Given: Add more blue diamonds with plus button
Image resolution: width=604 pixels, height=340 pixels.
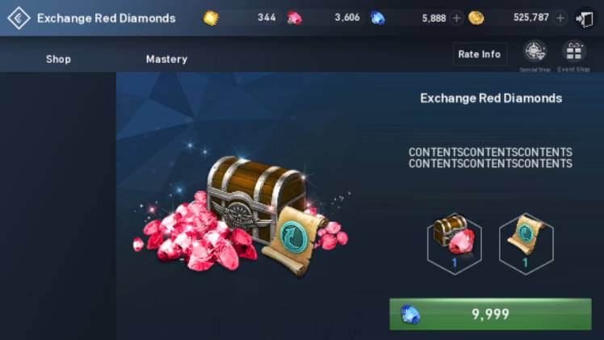Looking at the screenshot, I should tap(456, 18).
